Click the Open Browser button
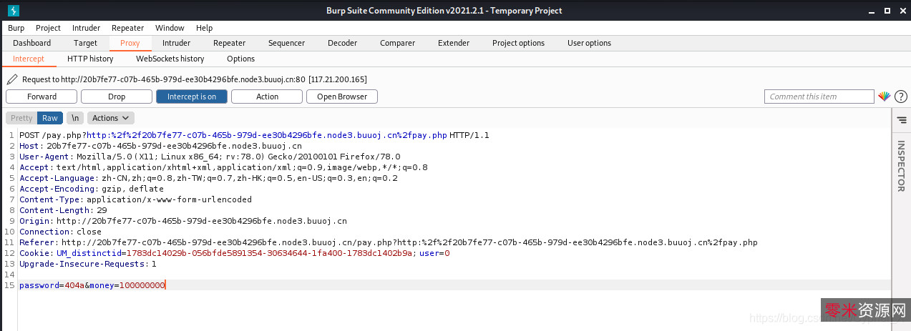 point(342,97)
